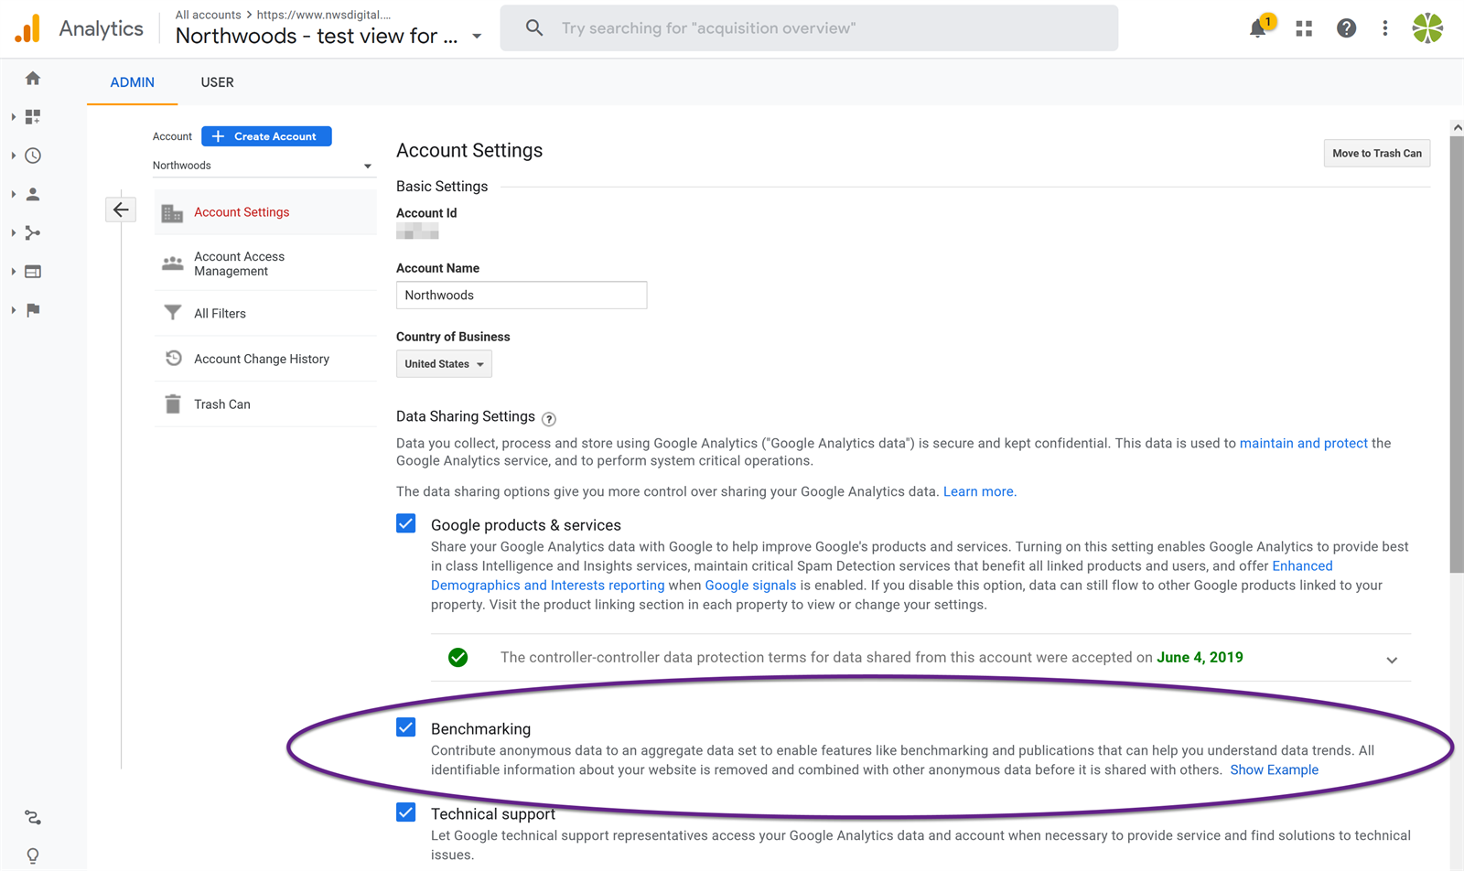Click the vertical page scrollbar
1464x871 pixels.
point(1457,355)
